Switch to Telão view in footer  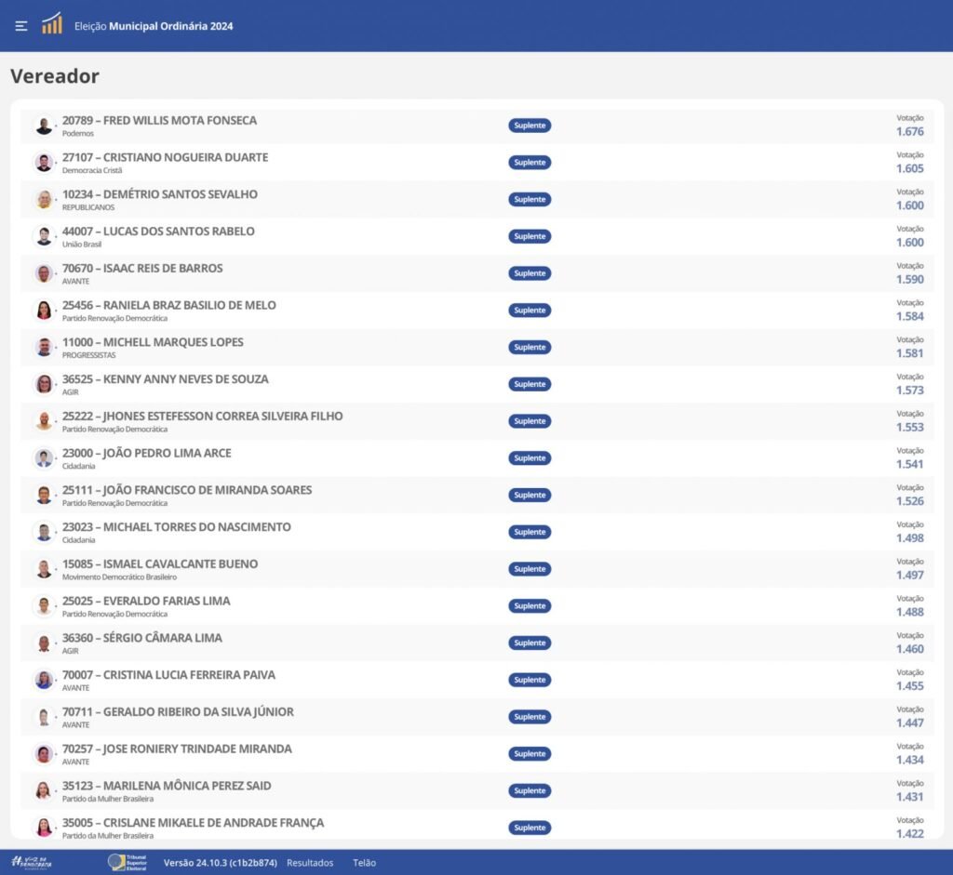coord(364,863)
